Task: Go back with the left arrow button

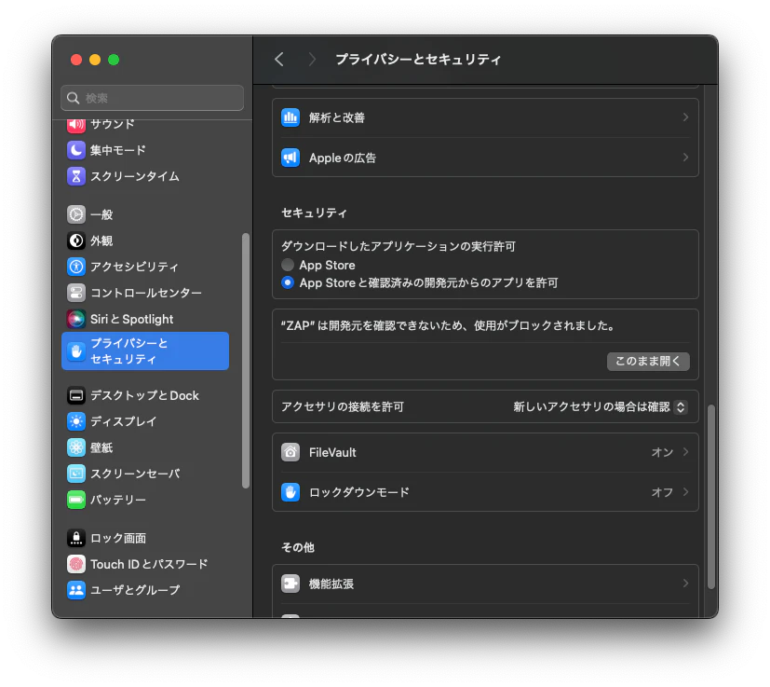Action: [279, 60]
